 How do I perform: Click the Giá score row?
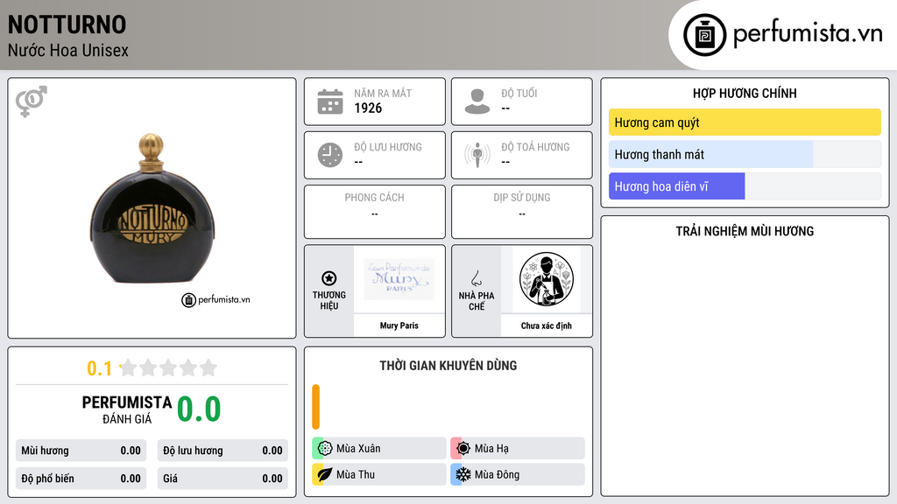click(222, 479)
